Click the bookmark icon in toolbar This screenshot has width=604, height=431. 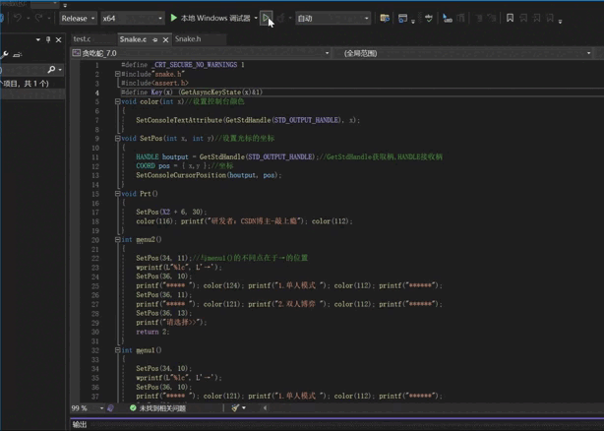coord(510,18)
